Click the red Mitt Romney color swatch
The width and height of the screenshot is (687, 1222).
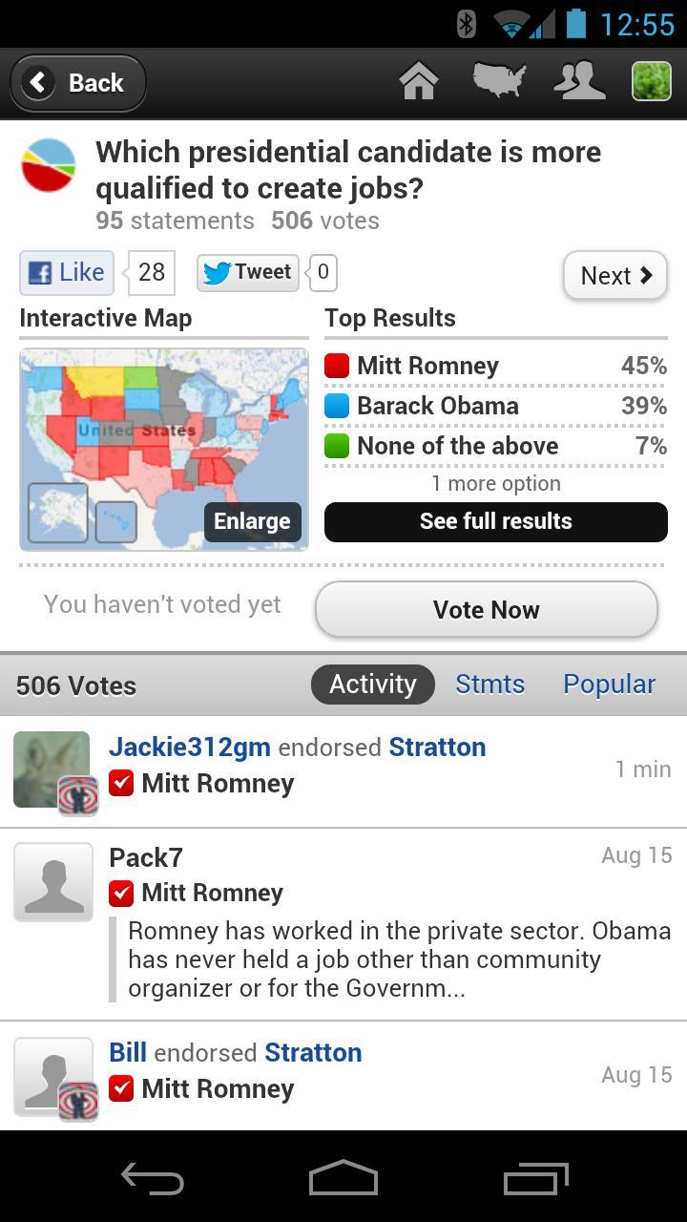pos(337,366)
